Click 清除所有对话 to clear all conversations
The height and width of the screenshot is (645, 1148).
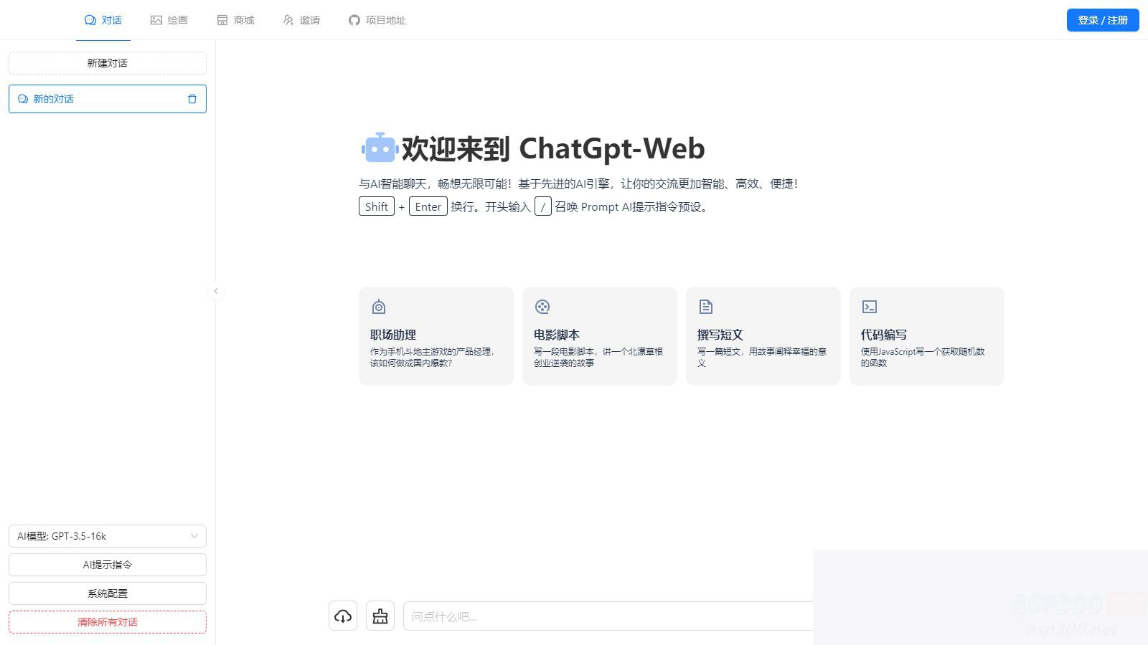coord(108,621)
